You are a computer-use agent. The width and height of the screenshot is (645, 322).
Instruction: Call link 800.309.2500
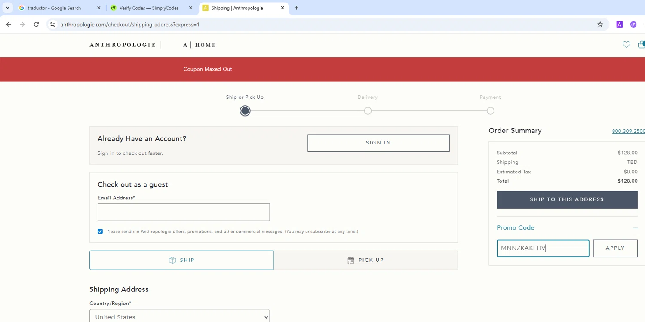629,131
